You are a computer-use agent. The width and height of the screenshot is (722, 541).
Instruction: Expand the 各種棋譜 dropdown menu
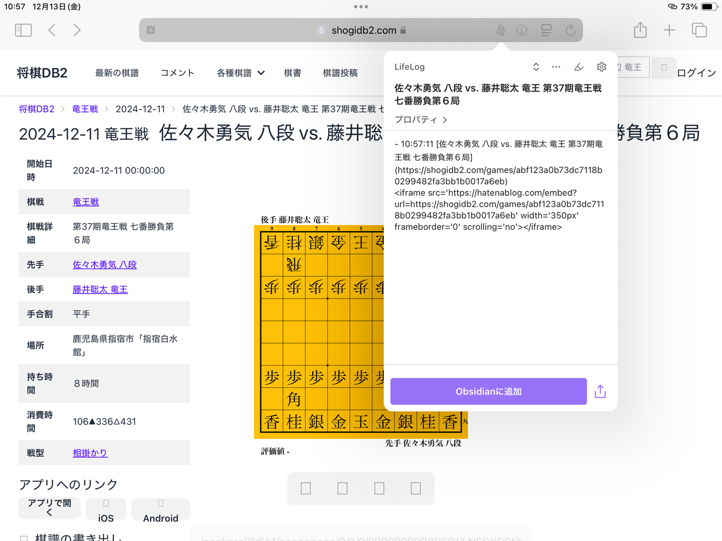click(240, 73)
